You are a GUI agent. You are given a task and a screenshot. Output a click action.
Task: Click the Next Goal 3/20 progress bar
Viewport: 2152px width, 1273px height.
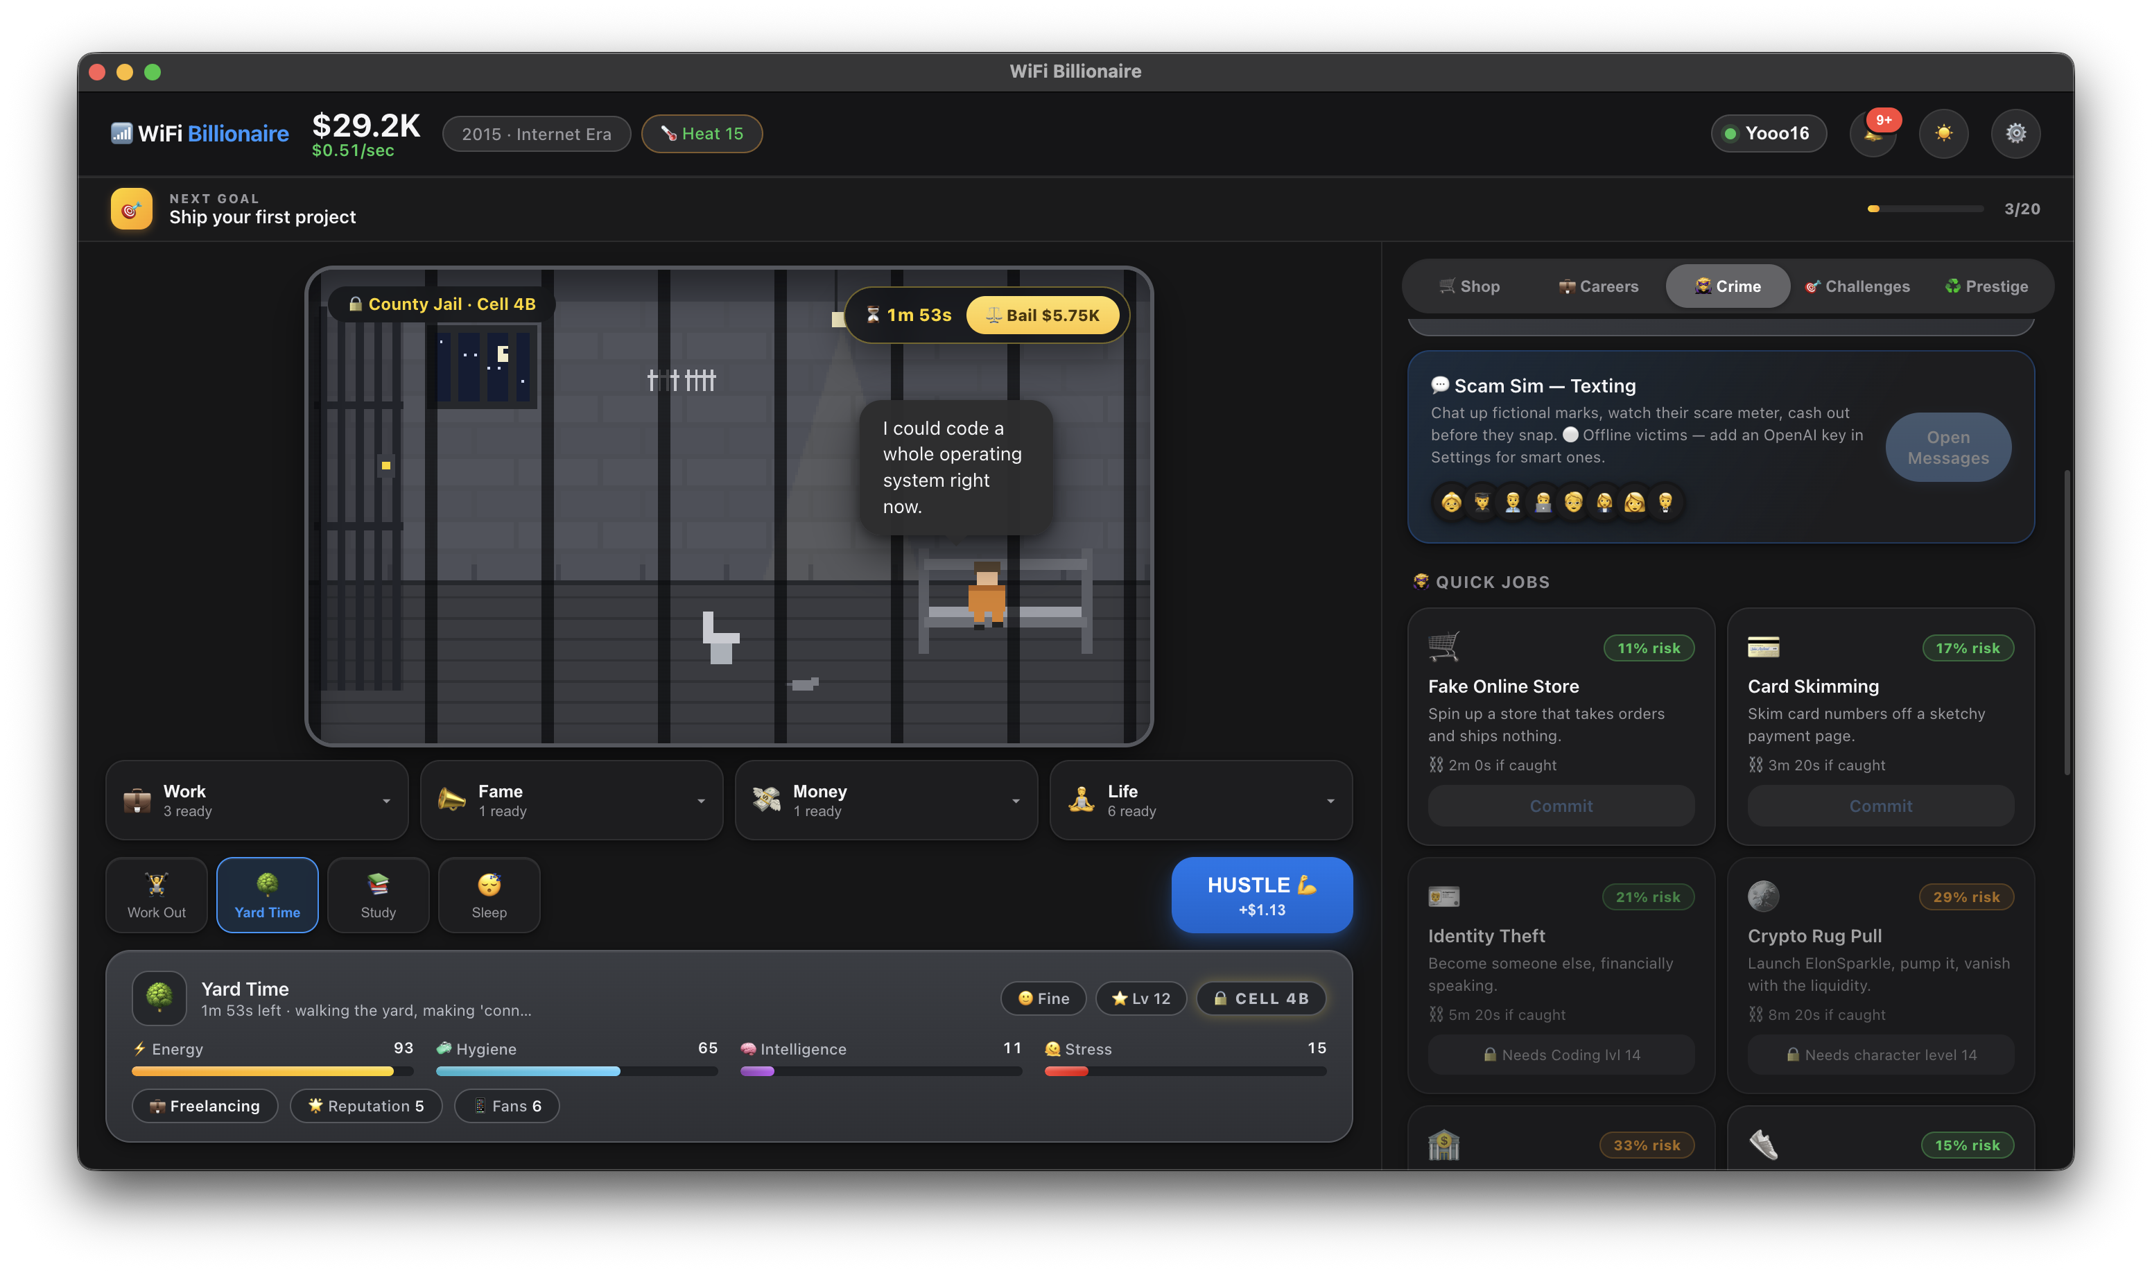point(1925,209)
